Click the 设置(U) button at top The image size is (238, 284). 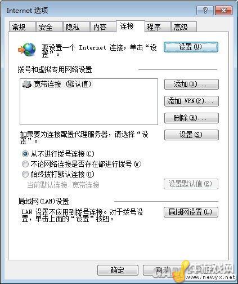[191, 47]
